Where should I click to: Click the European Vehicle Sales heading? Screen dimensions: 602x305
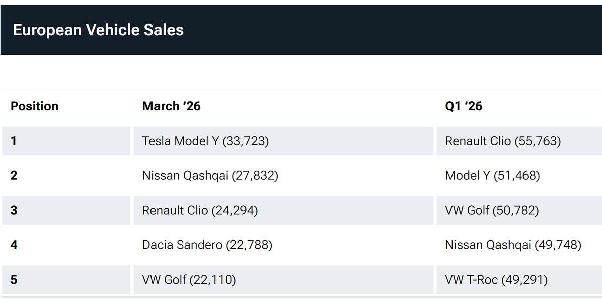click(x=98, y=30)
